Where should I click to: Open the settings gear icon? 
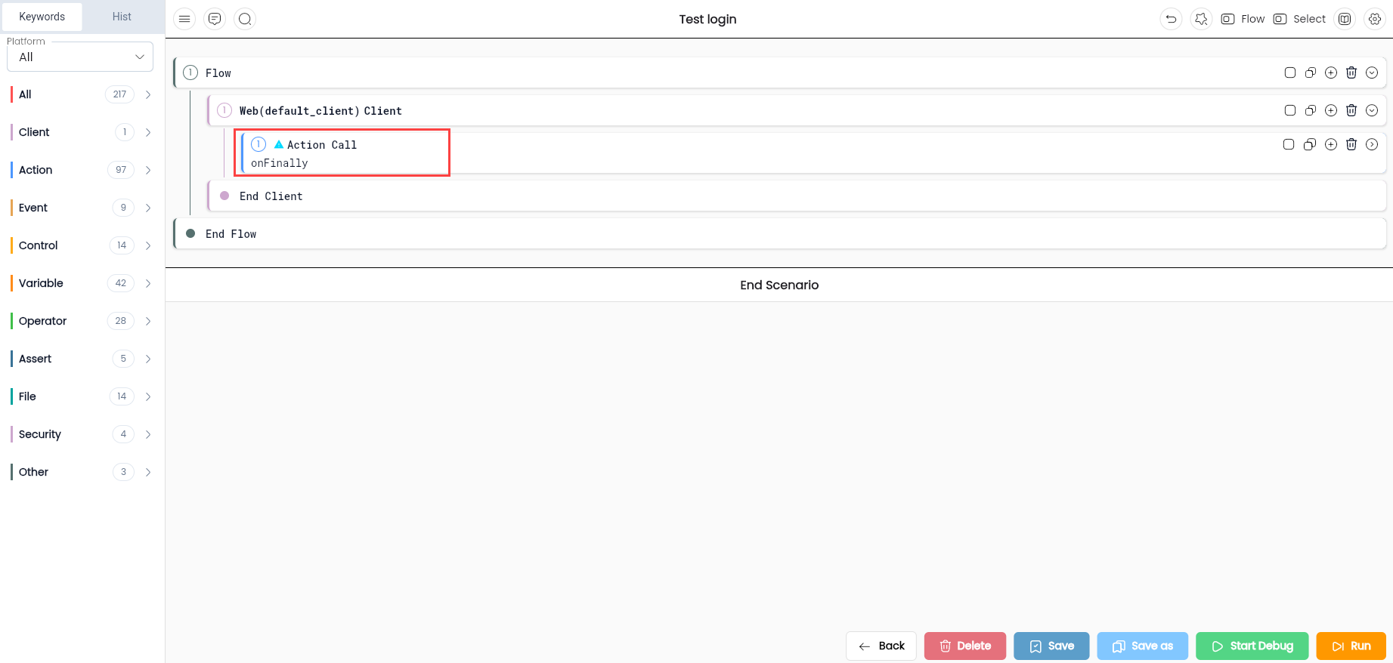pos(1375,19)
